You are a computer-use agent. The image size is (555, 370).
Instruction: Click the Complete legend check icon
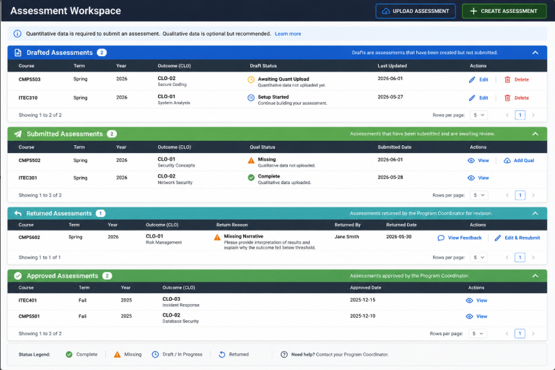click(x=69, y=355)
